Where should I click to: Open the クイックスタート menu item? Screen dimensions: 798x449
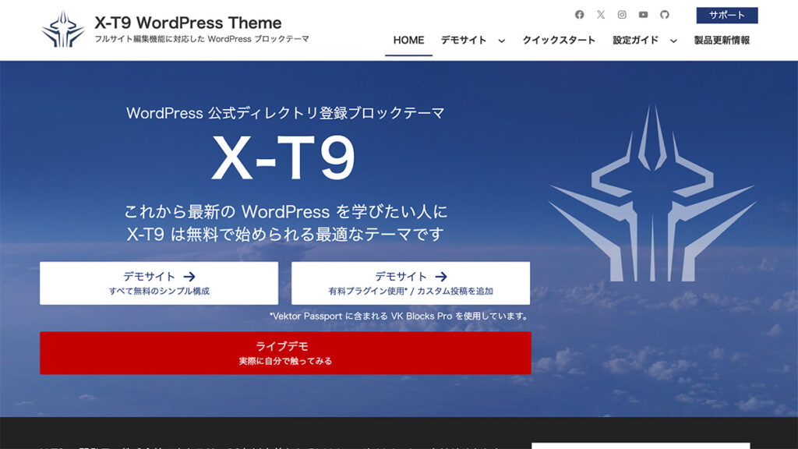(x=559, y=41)
